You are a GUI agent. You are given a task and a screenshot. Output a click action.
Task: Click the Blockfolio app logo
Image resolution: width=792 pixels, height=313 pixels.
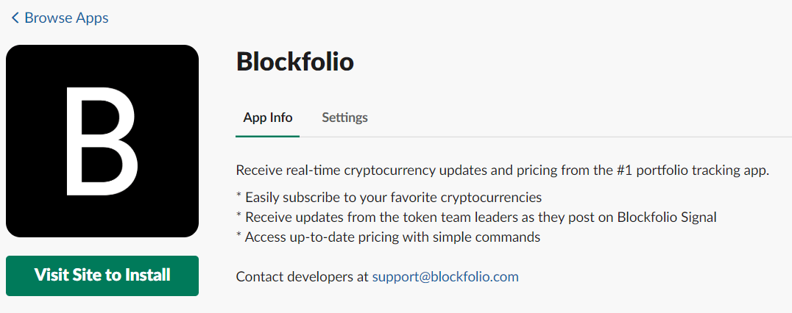[102, 141]
